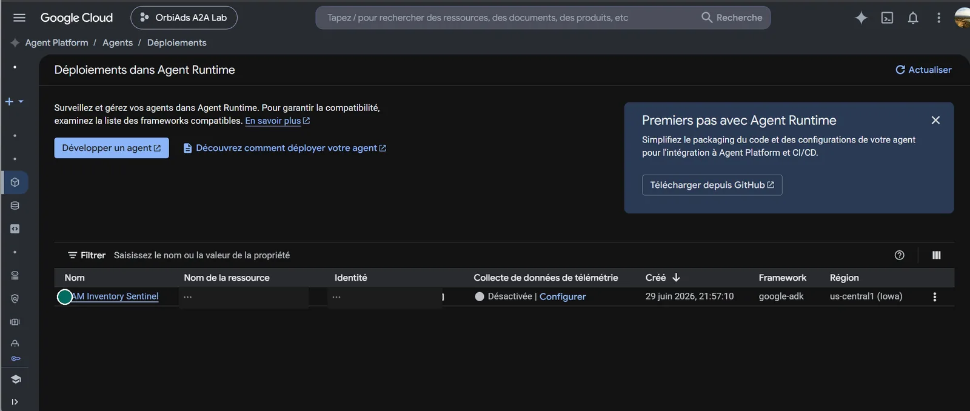Screen dimensions: 970x411
Task: Sort by Collecte de données de télémétrie column
Action: tap(546, 278)
